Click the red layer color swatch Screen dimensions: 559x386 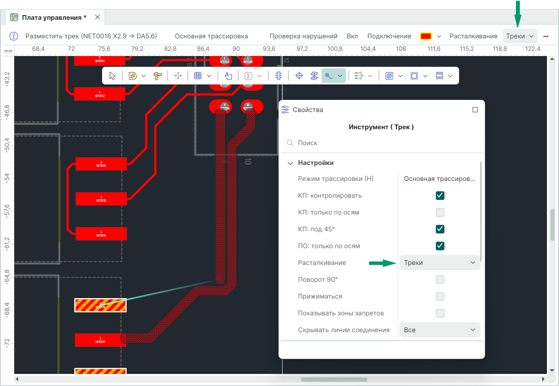pos(426,36)
